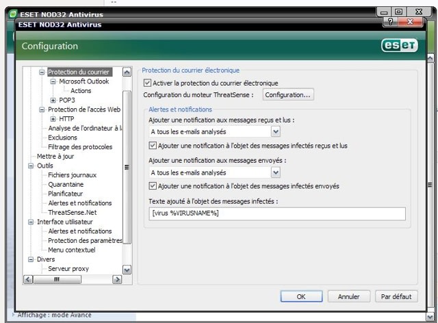This screenshot has height=323, width=438.
Task: Collapse the Microsoft Outlook tree node
Action: click(x=53, y=81)
